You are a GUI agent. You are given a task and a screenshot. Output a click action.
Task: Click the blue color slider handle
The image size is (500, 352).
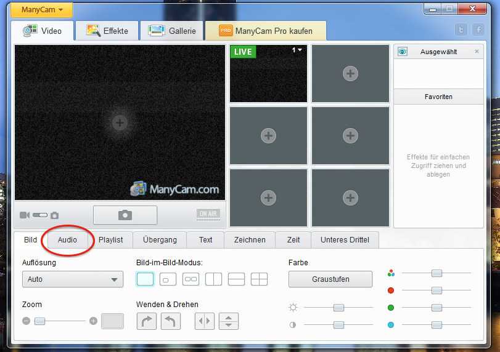click(436, 325)
